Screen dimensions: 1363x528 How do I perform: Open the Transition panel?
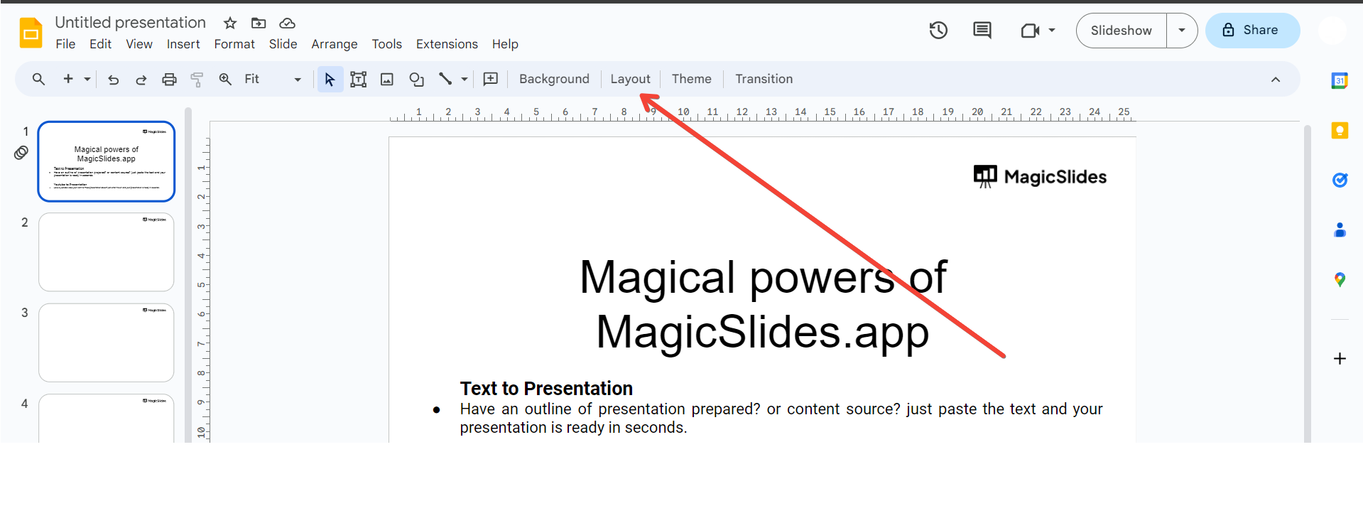click(x=764, y=79)
